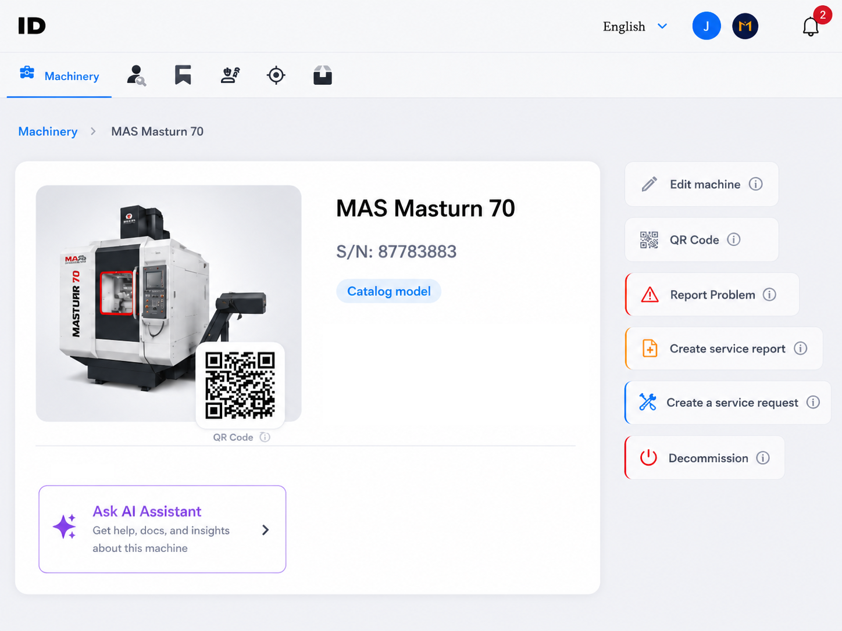Open the crosshair target tab icon
Screen dimensions: 842x631
(x=276, y=76)
